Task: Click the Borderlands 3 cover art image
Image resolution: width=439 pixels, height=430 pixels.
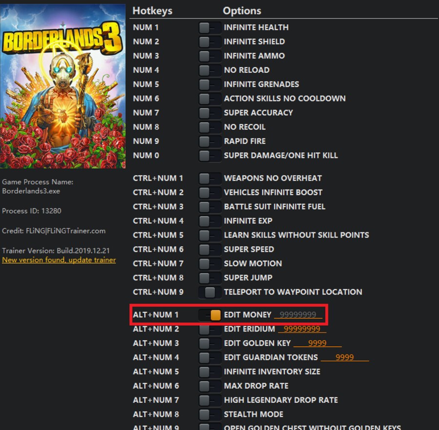Action: 63,86
